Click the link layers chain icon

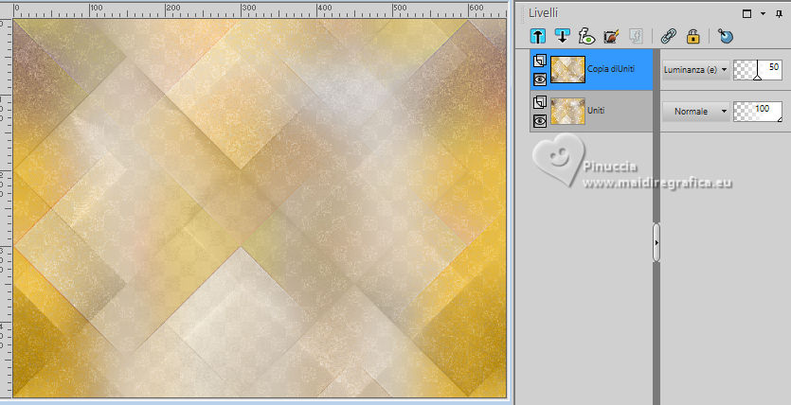(x=669, y=36)
